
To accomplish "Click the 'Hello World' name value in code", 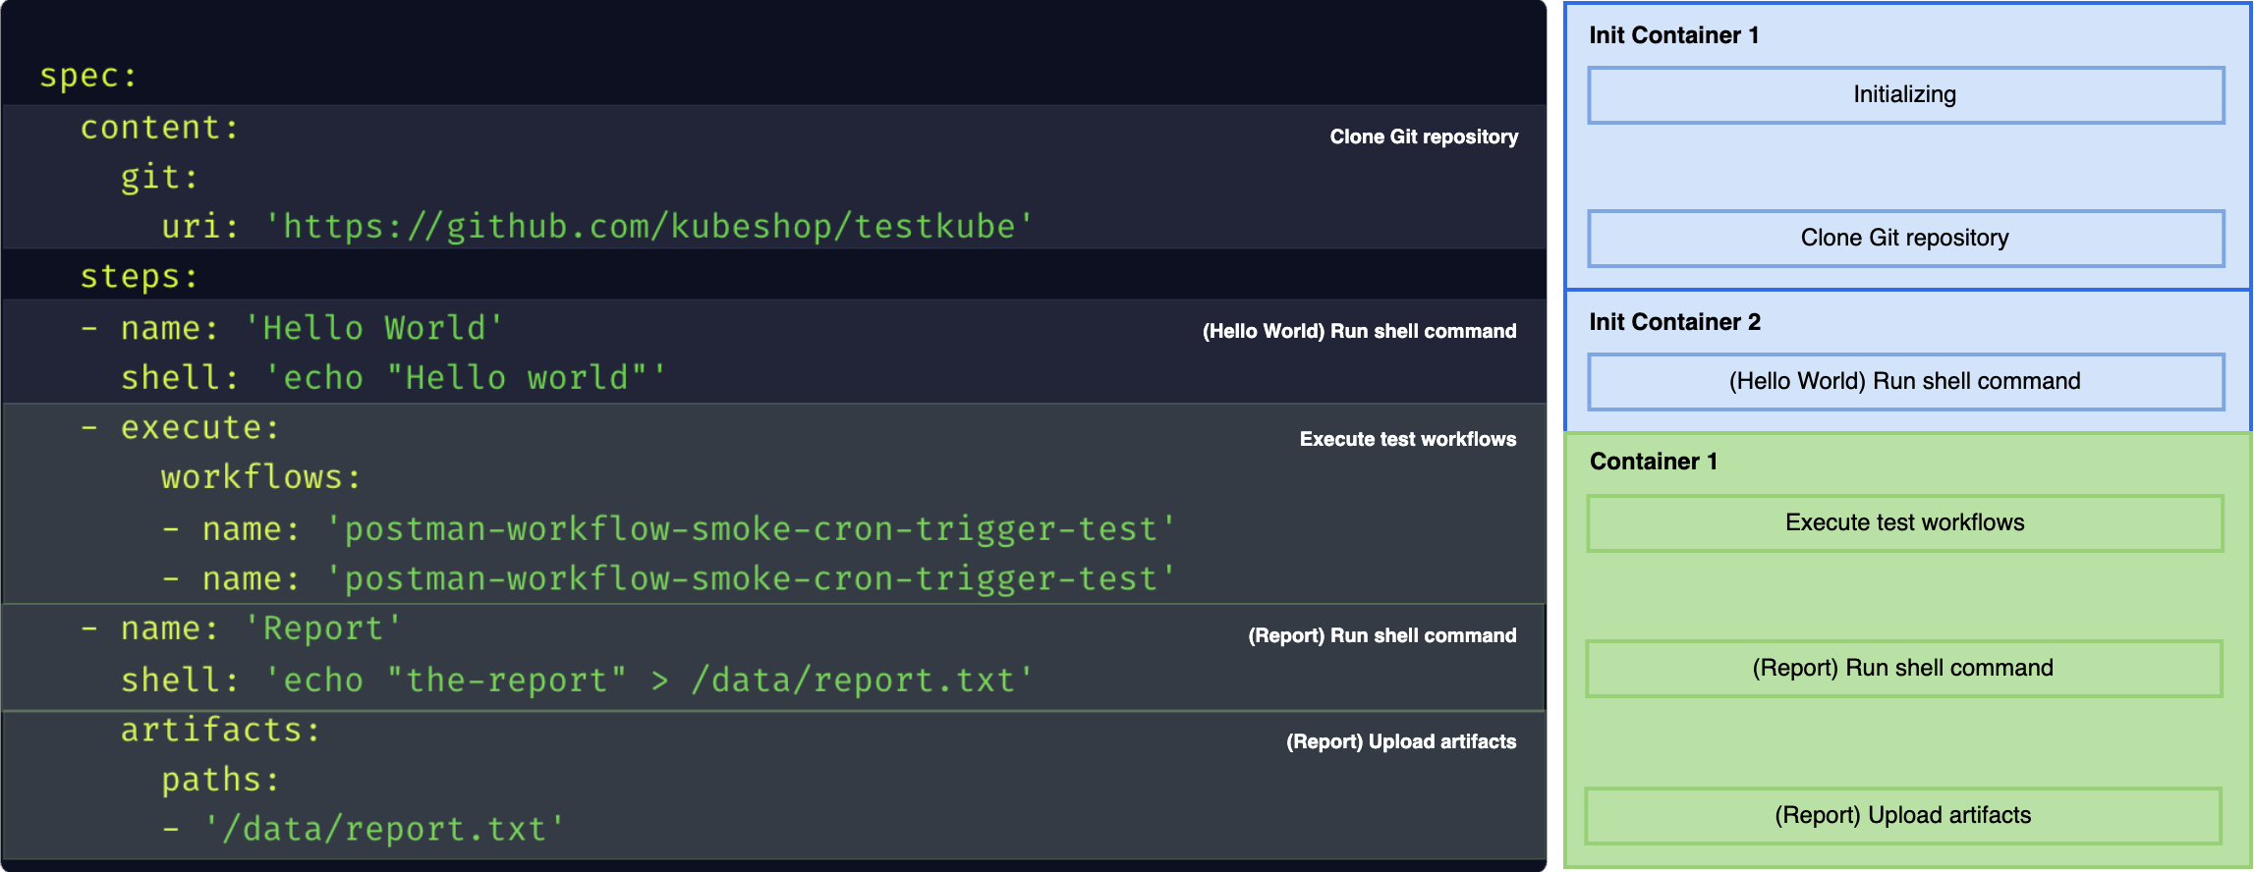I will [x=373, y=328].
